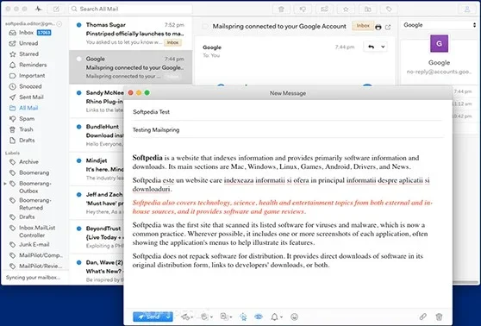This screenshot has width=481, height=326.
Task: Open the send later dropdown in composer
Action: coord(186,317)
